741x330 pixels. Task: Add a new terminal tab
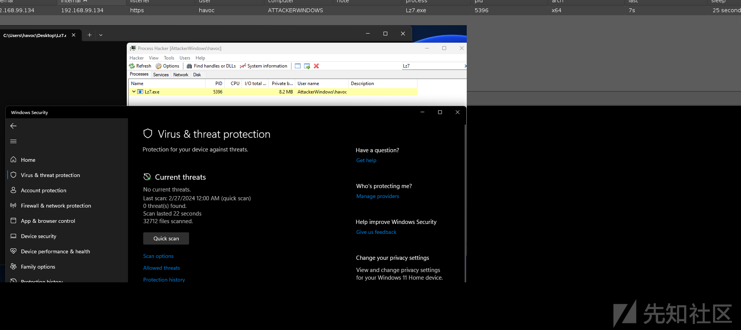(89, 35)
